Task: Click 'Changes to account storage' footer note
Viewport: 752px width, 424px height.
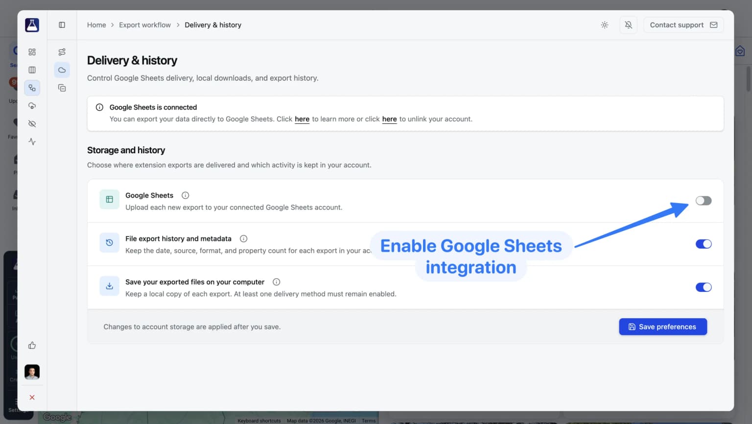Action: pyautogui.click(x=192, y=327)
